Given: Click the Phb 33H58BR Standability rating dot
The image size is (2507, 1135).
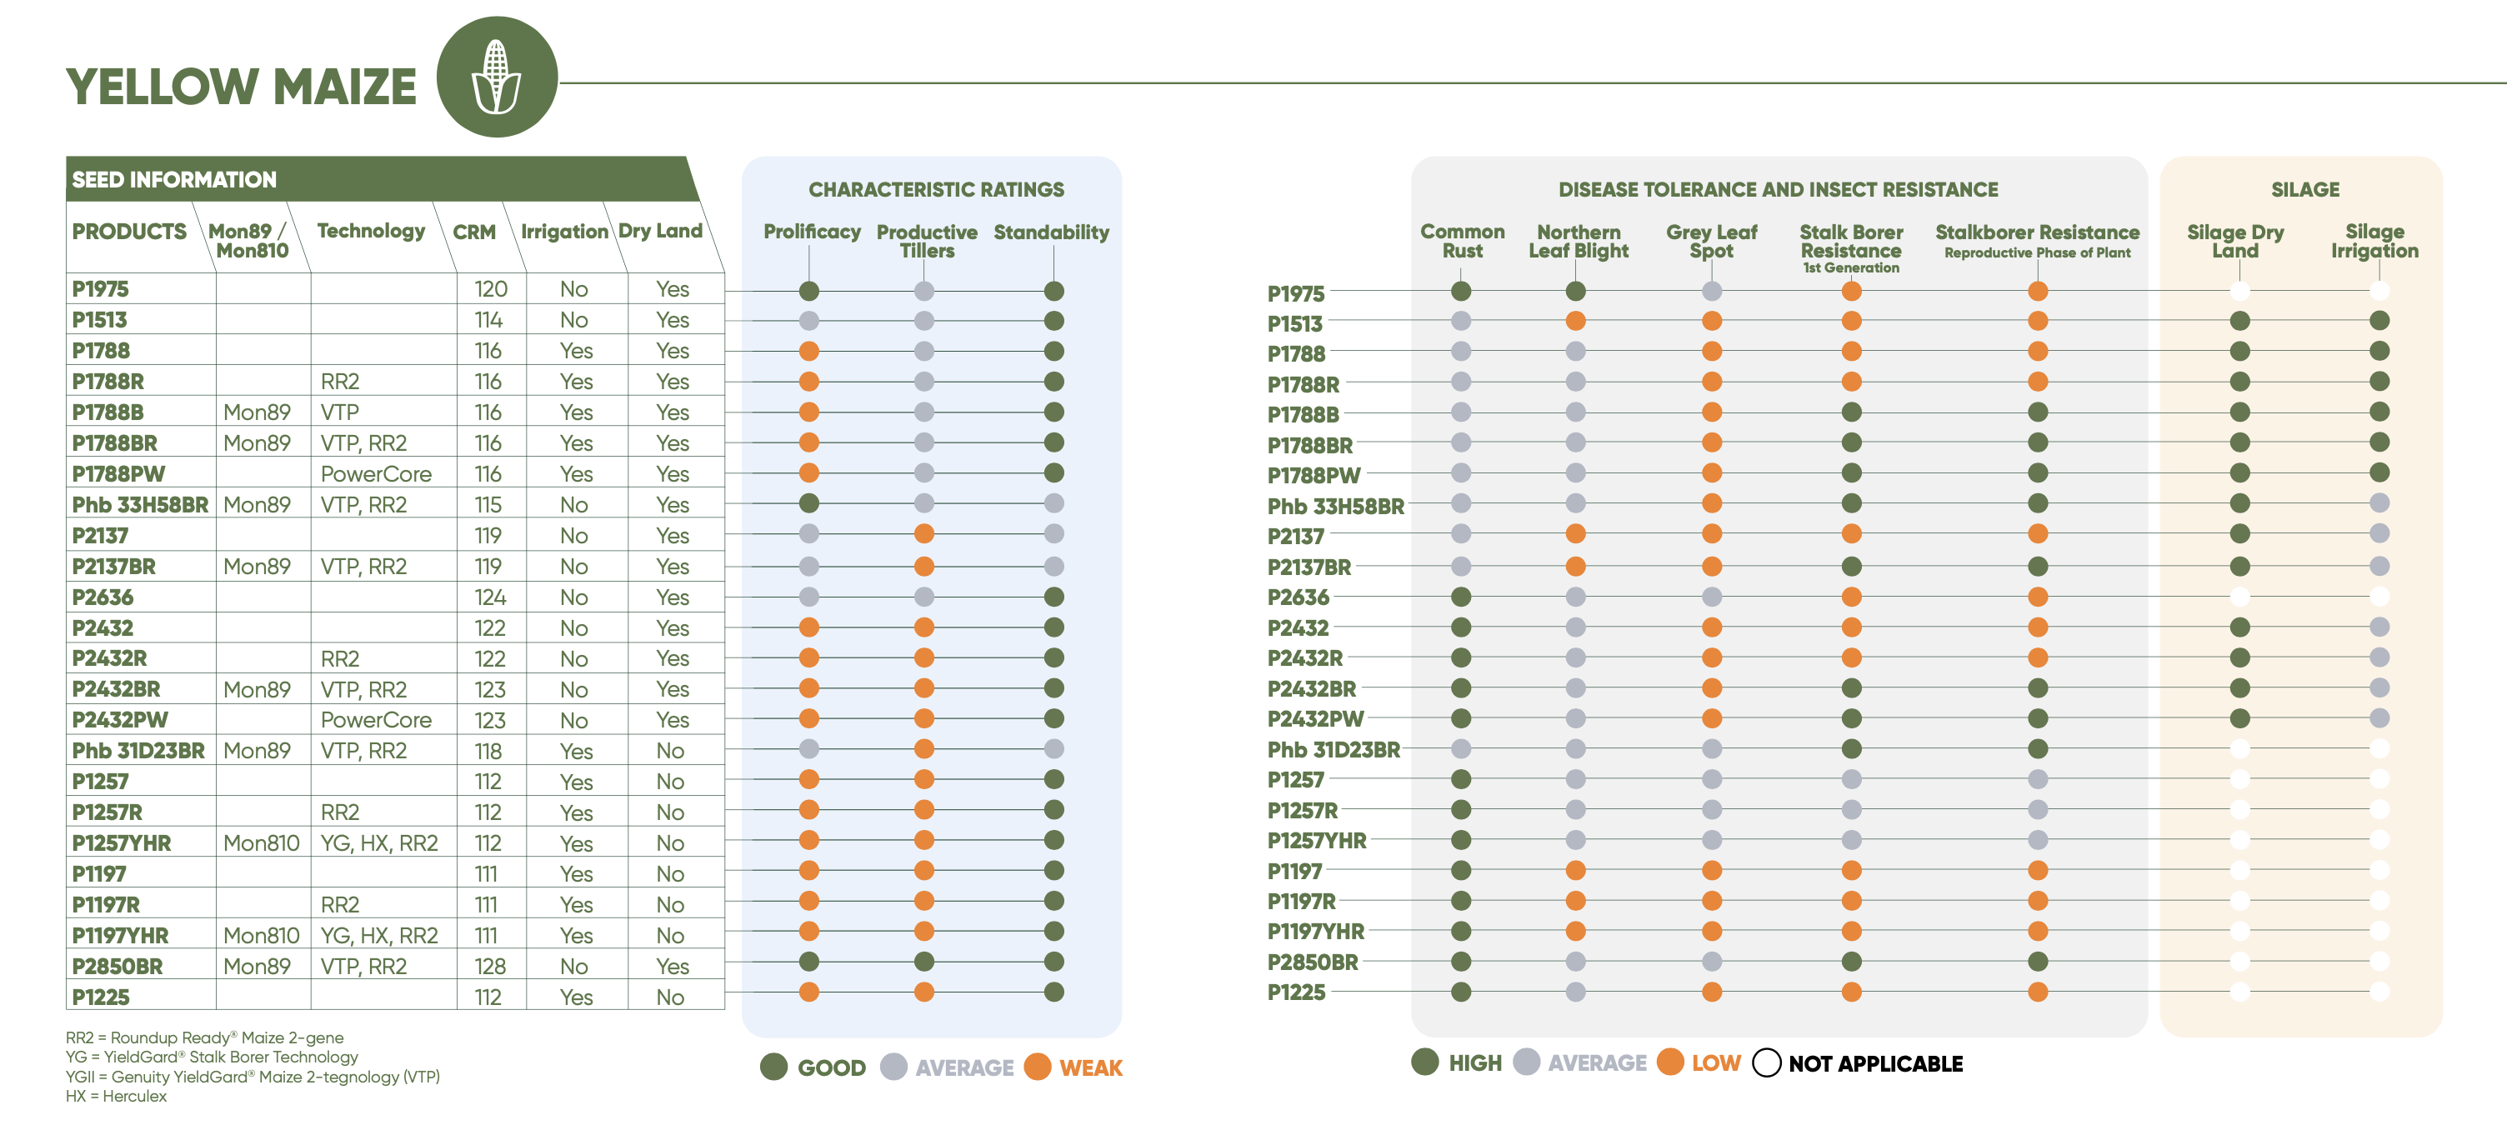Looking at the screenshot, I should pyautogui.click(x=1053, y=503).
